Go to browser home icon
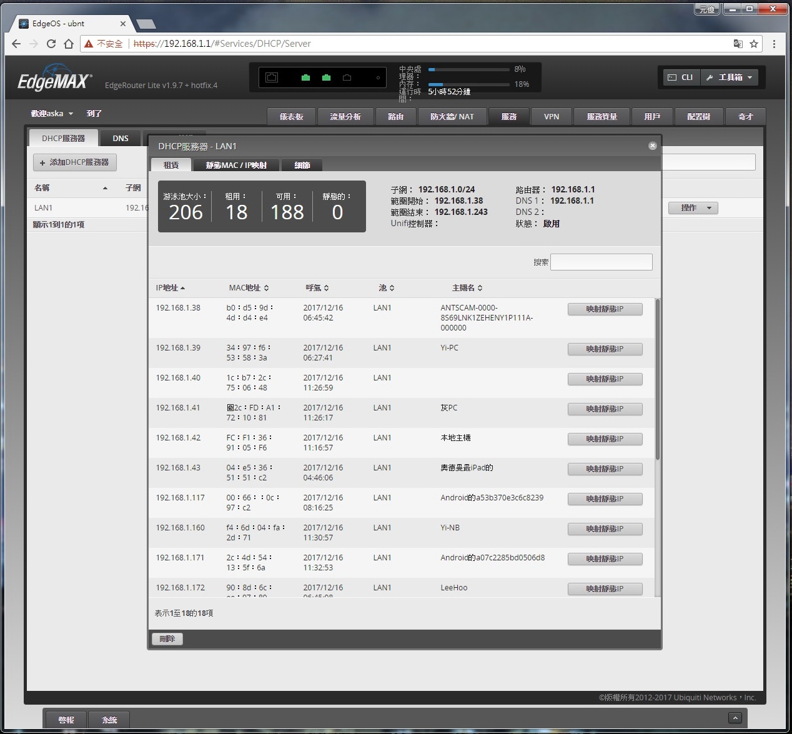The width and height of the screenshot is (792, 734). (69, 44)
